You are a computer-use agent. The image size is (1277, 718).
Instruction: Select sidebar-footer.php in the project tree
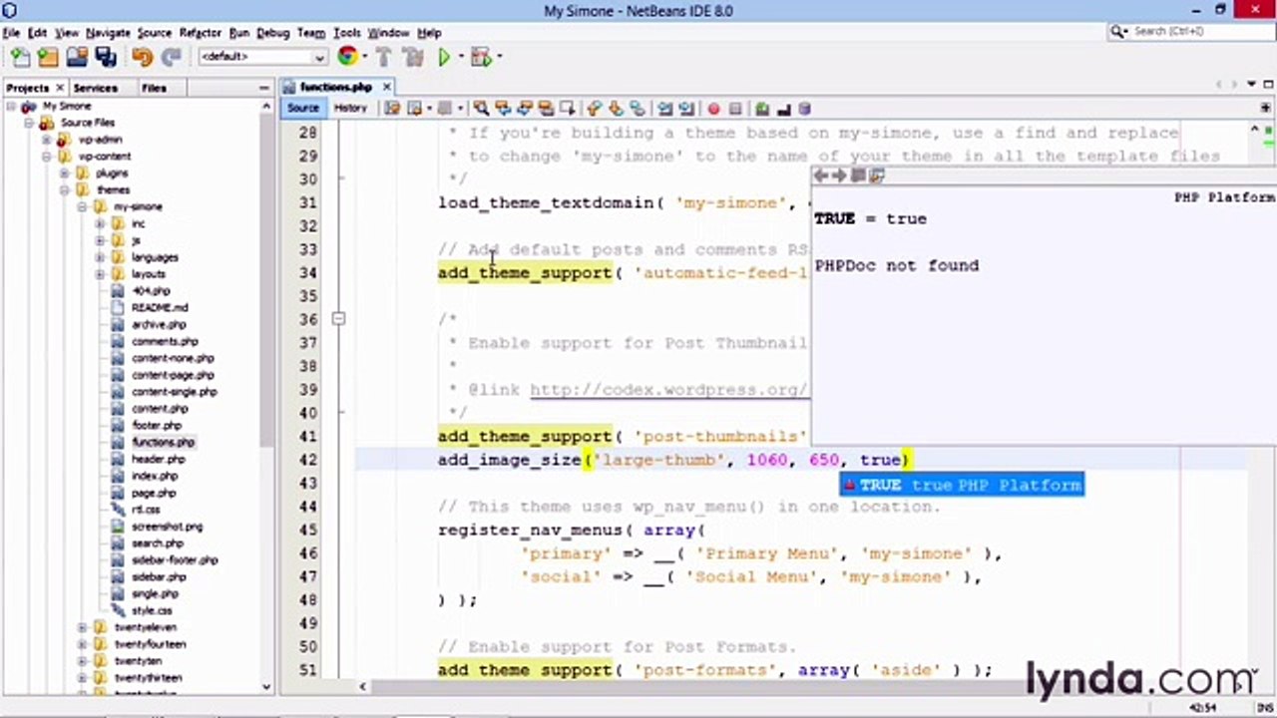tap(175, 560)
